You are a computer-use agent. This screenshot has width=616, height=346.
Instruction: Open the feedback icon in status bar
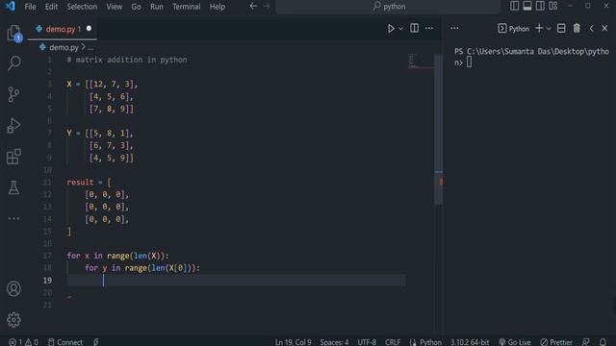coord(586,342)
